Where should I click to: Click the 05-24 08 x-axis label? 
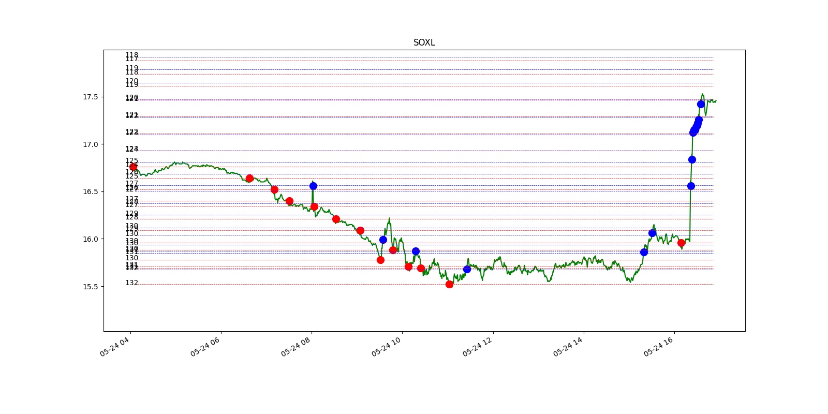click(295, 347)
